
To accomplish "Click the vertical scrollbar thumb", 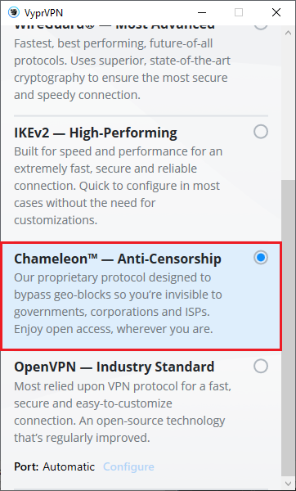I will pos(288,328).
